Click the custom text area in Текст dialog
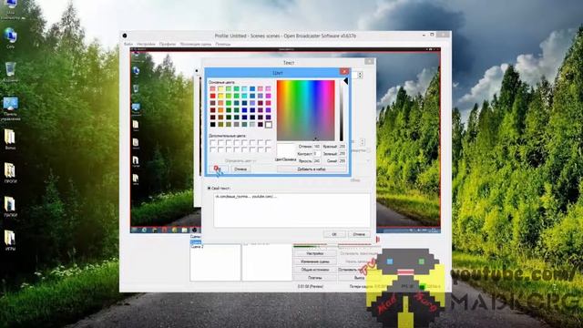 click(291, 210)
